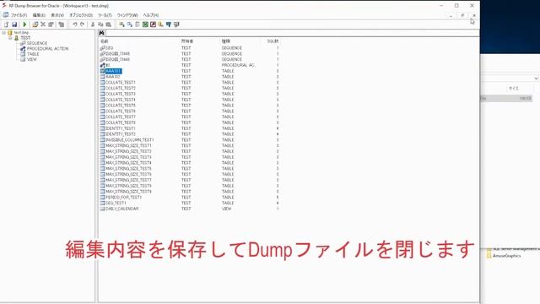This screenshot has width=540, height=304.
Task: Open the 表示(V) menu
Action: tap(57, 15)
